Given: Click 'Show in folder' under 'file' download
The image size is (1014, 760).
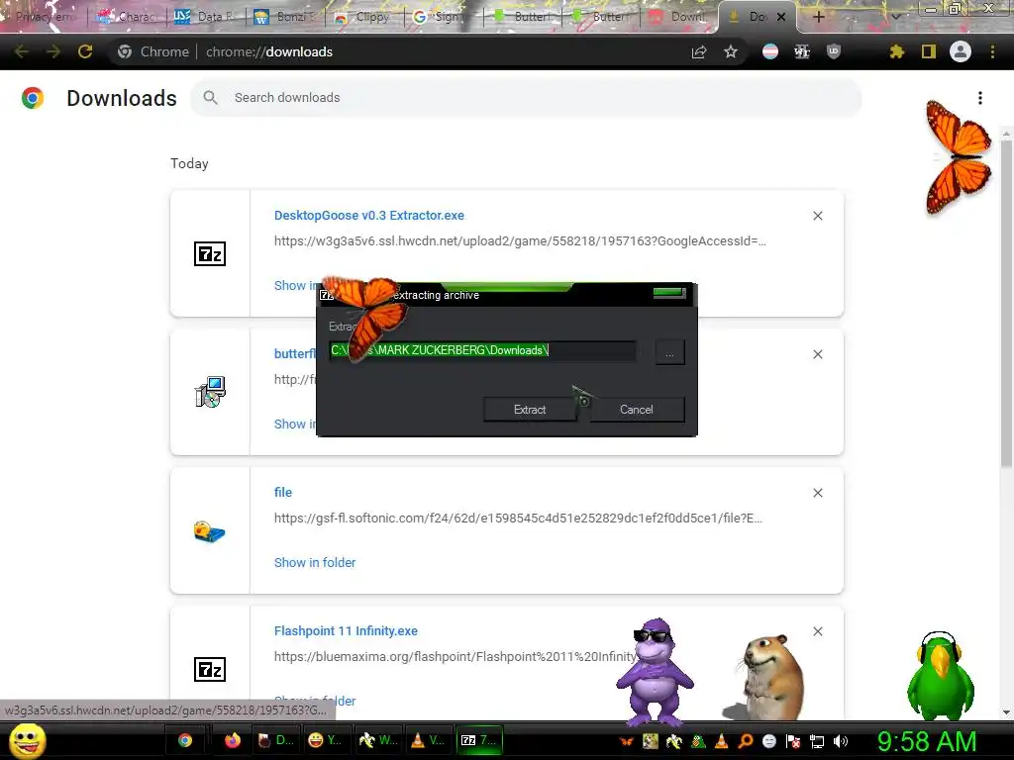Looking at the screenshot, I should (314, 562).
